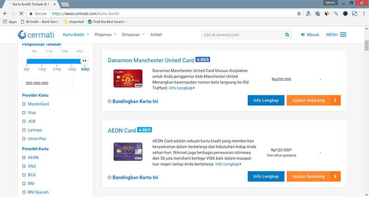Open AEON Card title link
The width and height of the screenshot is (369, 197).
tap(122, 130)
